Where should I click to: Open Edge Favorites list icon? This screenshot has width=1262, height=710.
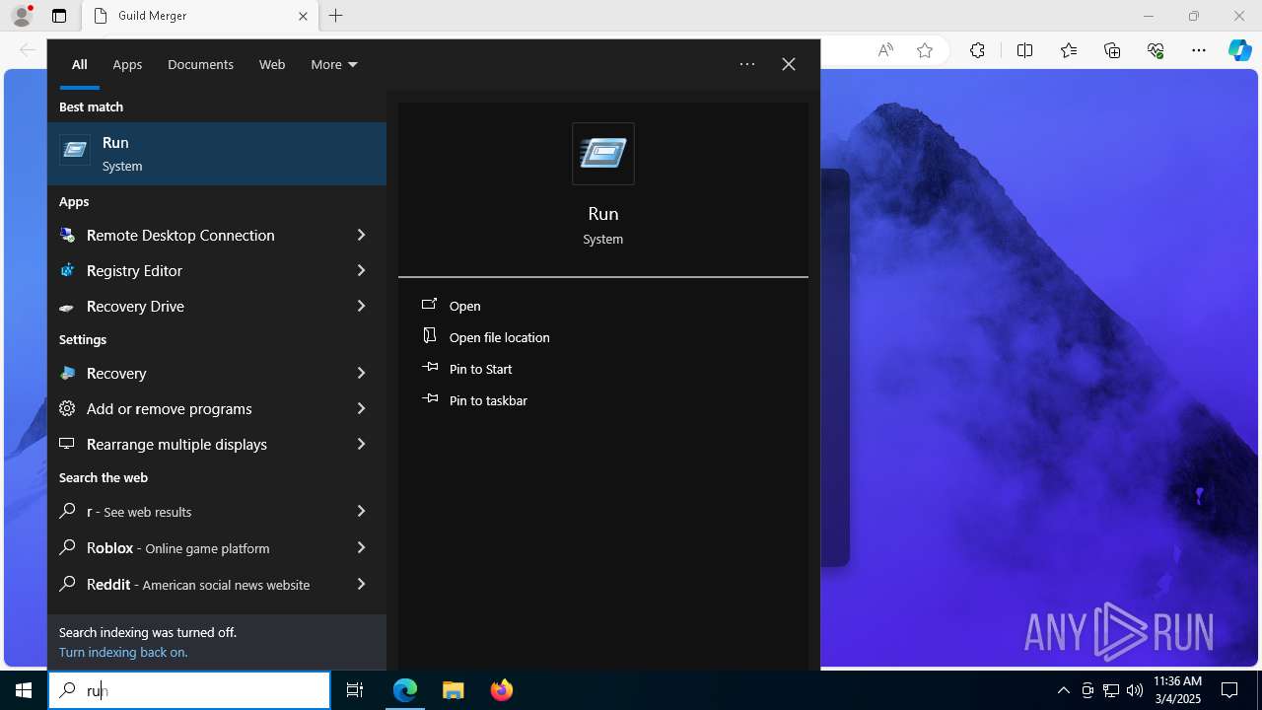[1069, 50]
